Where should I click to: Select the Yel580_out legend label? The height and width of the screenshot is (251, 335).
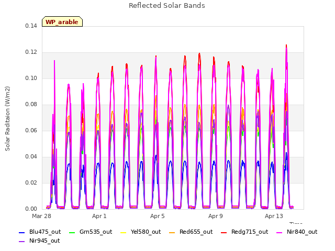click(x=146, y=232)
